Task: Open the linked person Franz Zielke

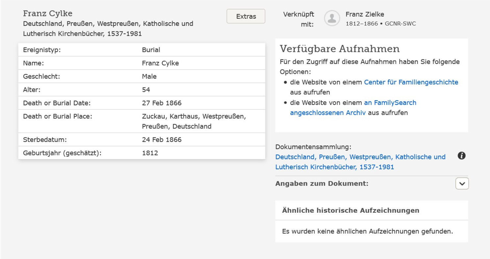Action: [365, 14]
